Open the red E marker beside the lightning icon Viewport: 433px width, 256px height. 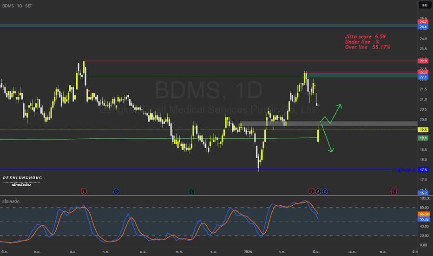tap(311, 191)
